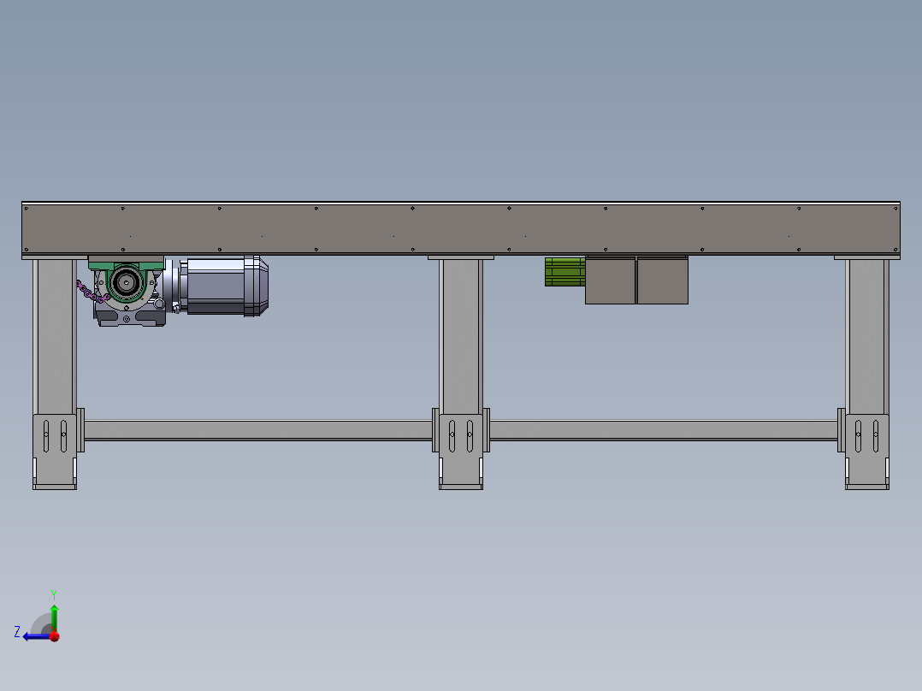Select the right gray box under the beam
Image resolution: width=922 pixels, height=691 pixels.
pos(663,281)
